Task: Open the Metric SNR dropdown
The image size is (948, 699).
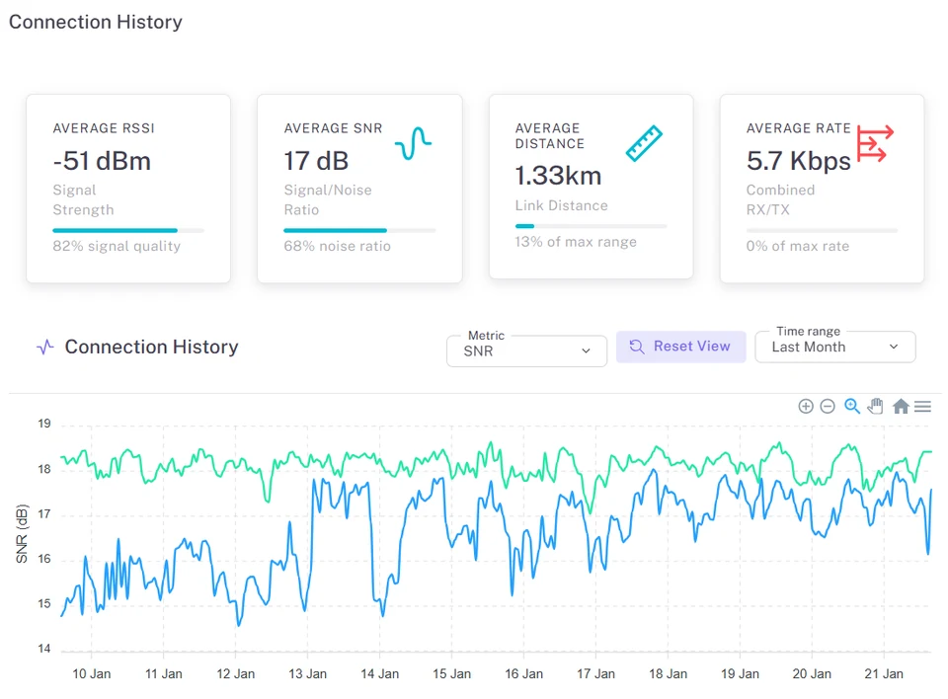Action: [526, 351]
